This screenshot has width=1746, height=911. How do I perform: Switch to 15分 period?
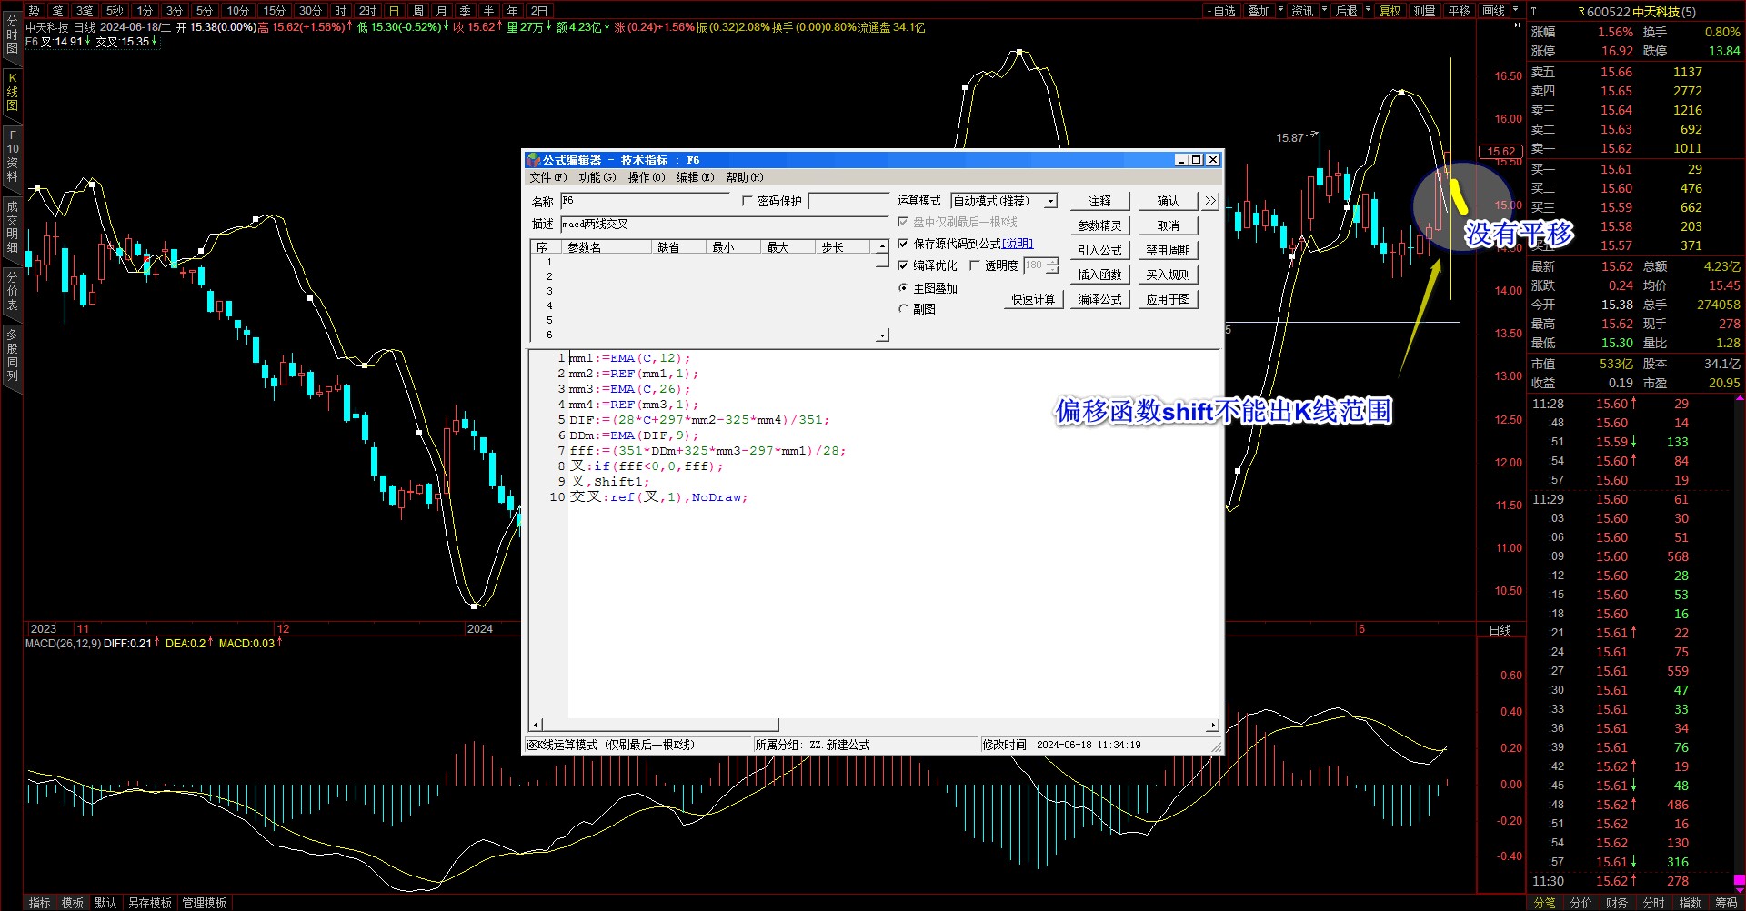tap(274, 11)
